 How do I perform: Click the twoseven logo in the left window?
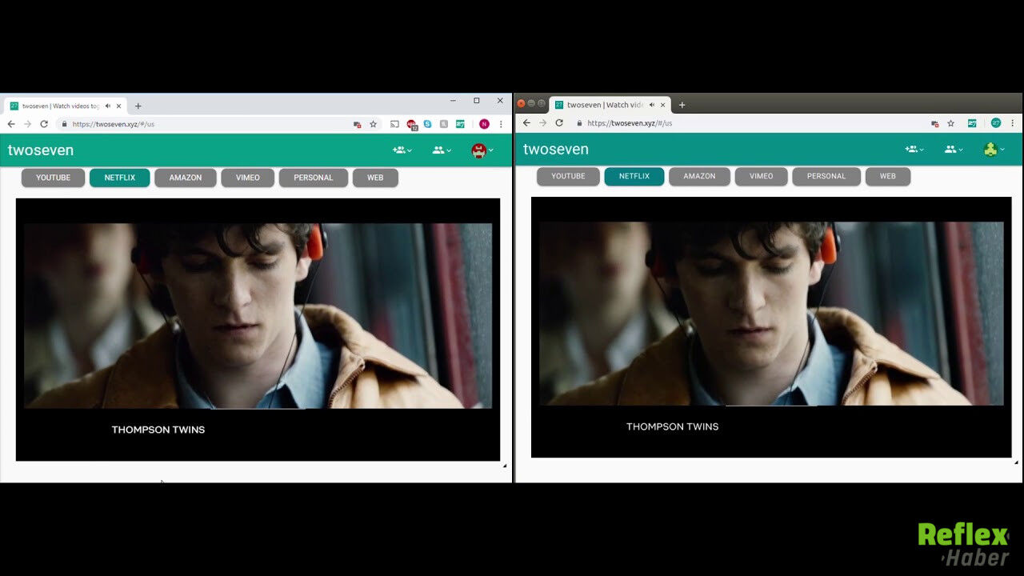41,150
